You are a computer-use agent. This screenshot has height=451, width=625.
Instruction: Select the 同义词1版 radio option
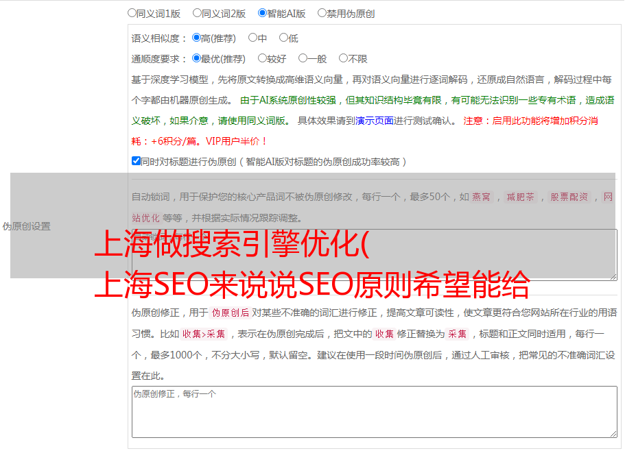tap(132, 13)
